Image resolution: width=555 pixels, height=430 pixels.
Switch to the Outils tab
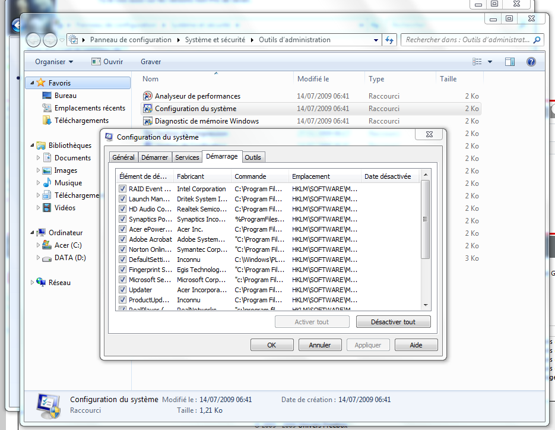pyautogui.click(x=253, y=157)
